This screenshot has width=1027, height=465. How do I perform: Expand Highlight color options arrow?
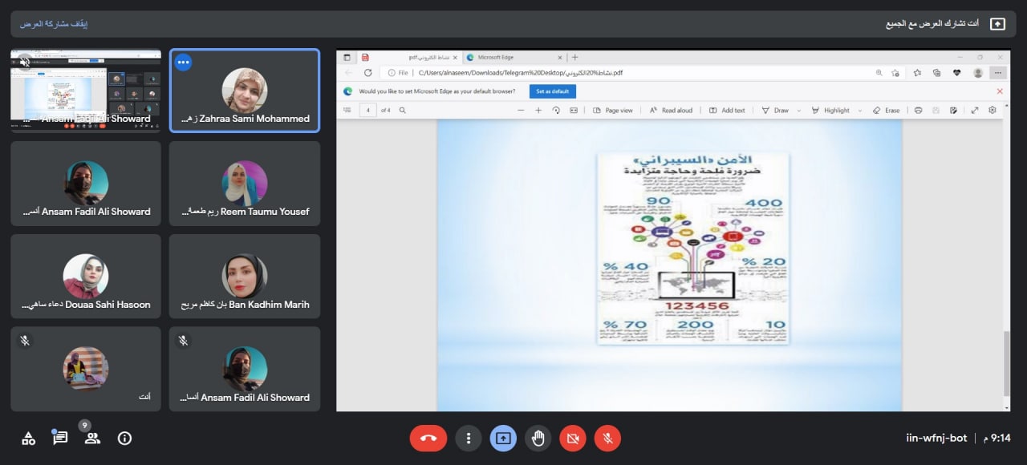pos(860,110)
